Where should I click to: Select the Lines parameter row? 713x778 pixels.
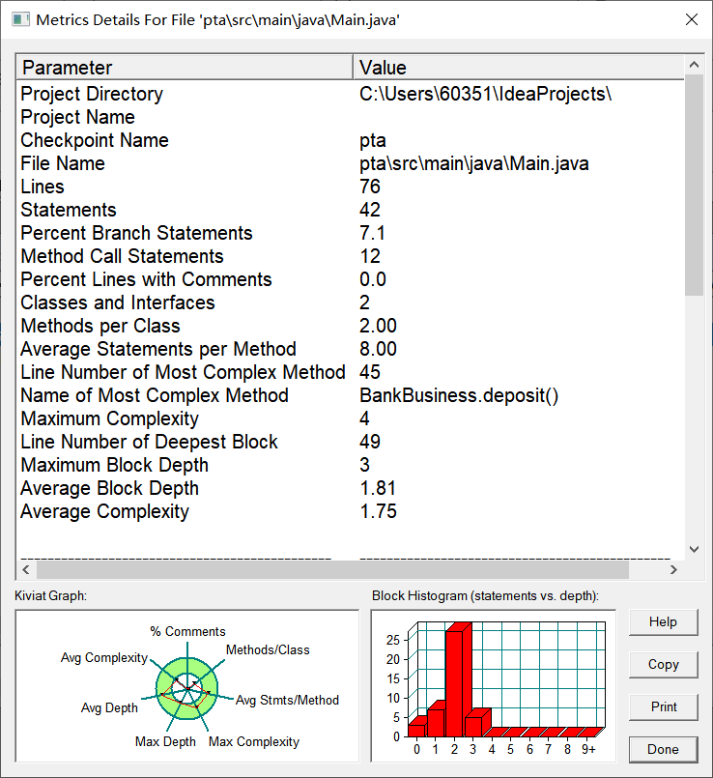351,187
